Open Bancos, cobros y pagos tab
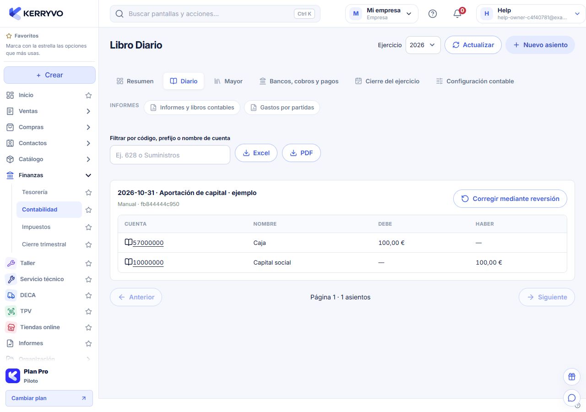This screenshot has height=412, width=586. [x=299, y=81]
